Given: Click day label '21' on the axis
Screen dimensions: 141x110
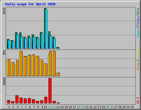Looking at the screenshot, I should pos(91,107).
